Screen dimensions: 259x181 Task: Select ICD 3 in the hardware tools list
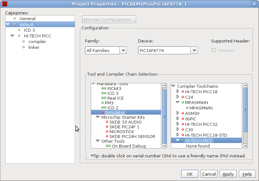pos(113,93)
